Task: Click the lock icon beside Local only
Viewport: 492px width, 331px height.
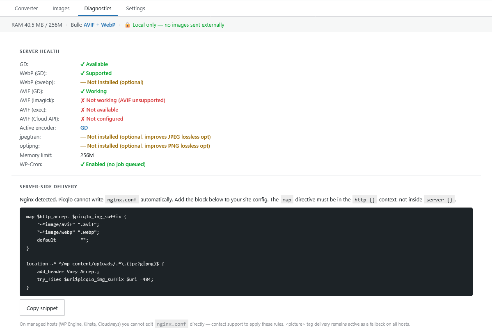Action: 127,25
